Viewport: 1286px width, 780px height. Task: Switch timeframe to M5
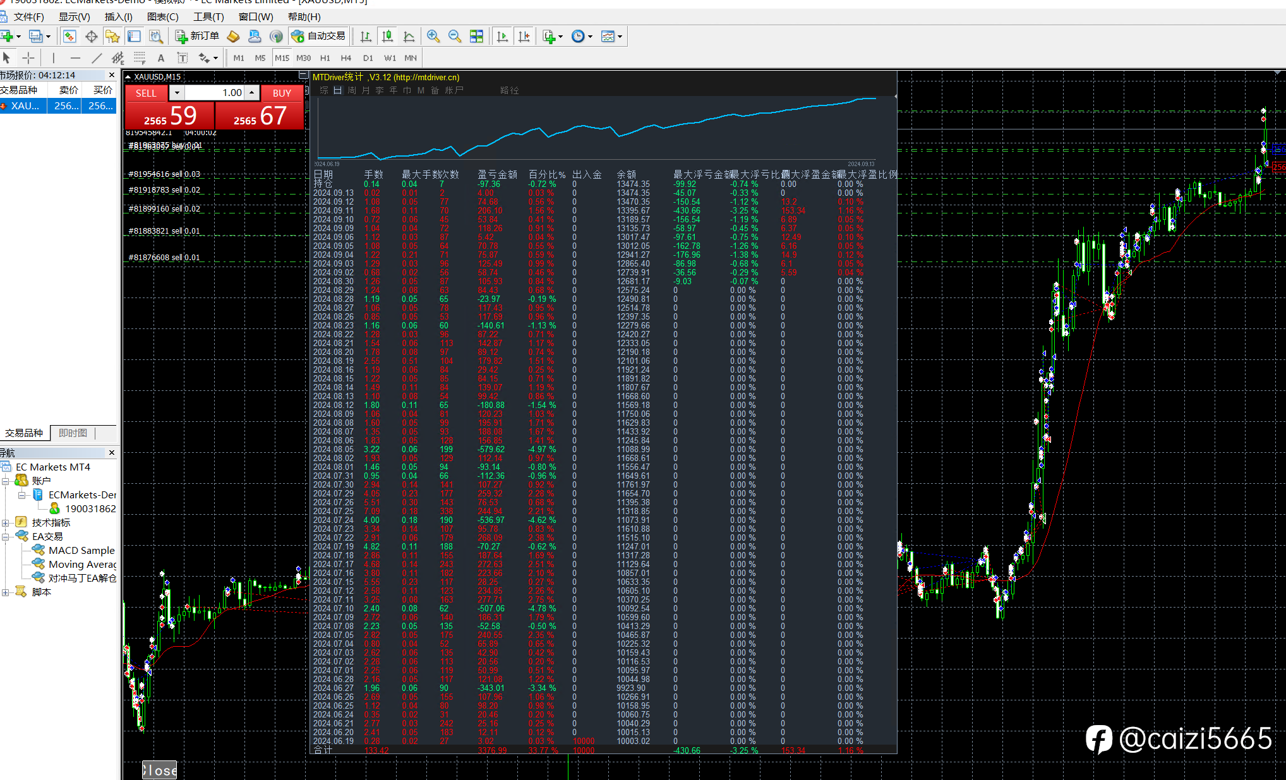tap(260, 58)
